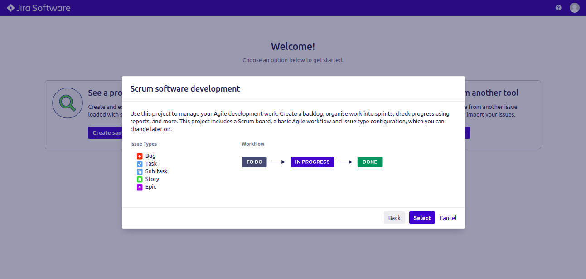Click the Welcome! heading

tap(293, 46)
